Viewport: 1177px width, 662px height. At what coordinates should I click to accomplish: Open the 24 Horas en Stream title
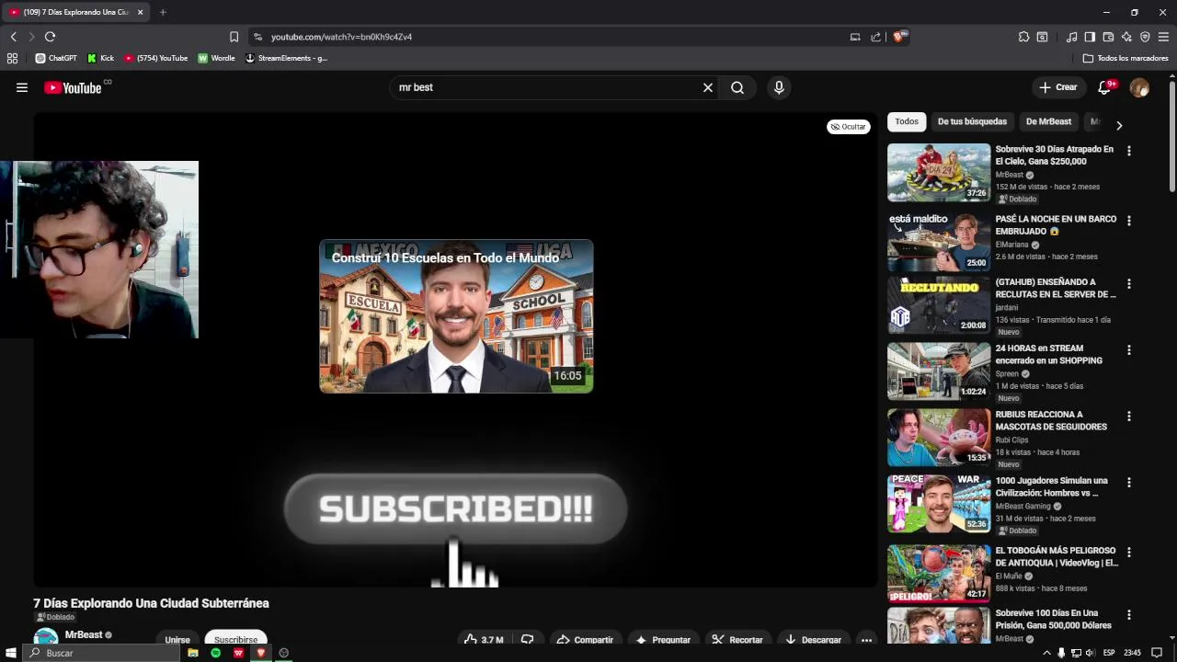(1048, 354)
